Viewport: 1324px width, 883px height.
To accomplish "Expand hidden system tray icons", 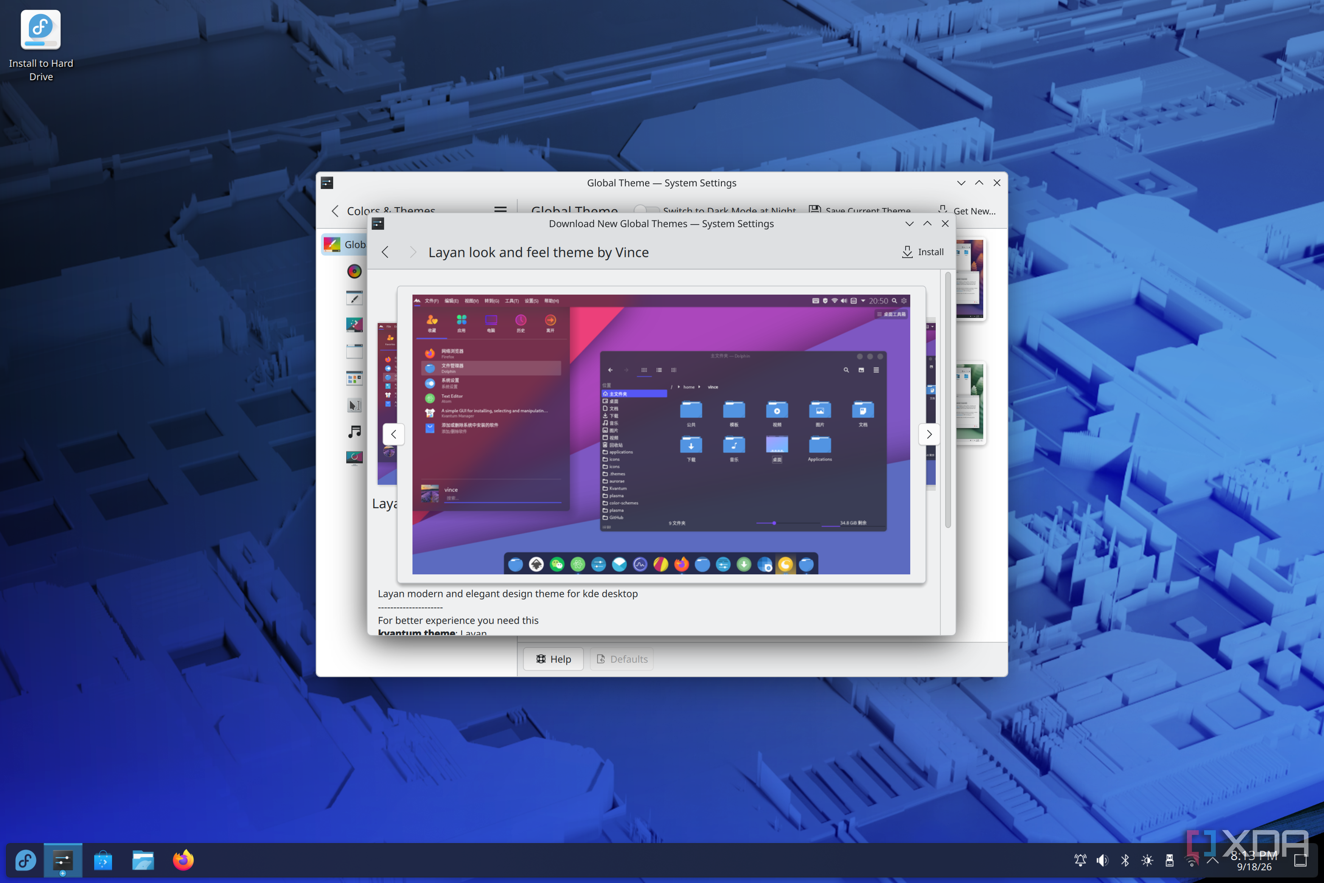I will pyautogui.click(x=1212, y=860).
